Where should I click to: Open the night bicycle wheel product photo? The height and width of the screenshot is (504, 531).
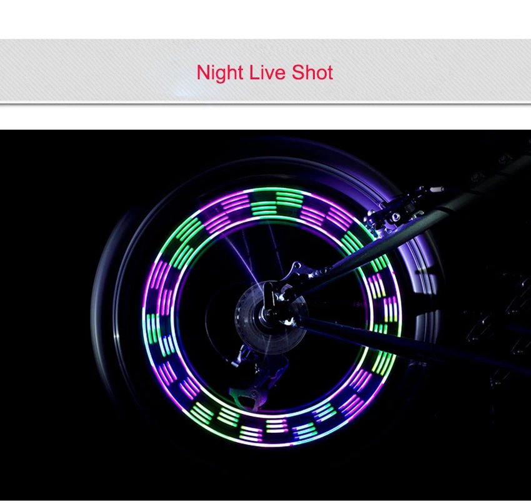tap(265, 315)
